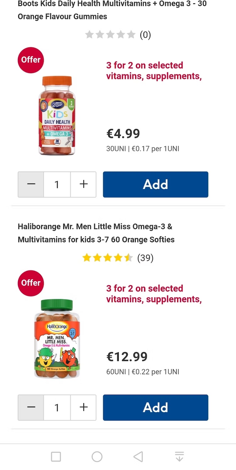The height and width of the screenshot is (470, 236).
Task: Open Haliborange Mr. Men Little Miss title
Action: pos(96,233)
